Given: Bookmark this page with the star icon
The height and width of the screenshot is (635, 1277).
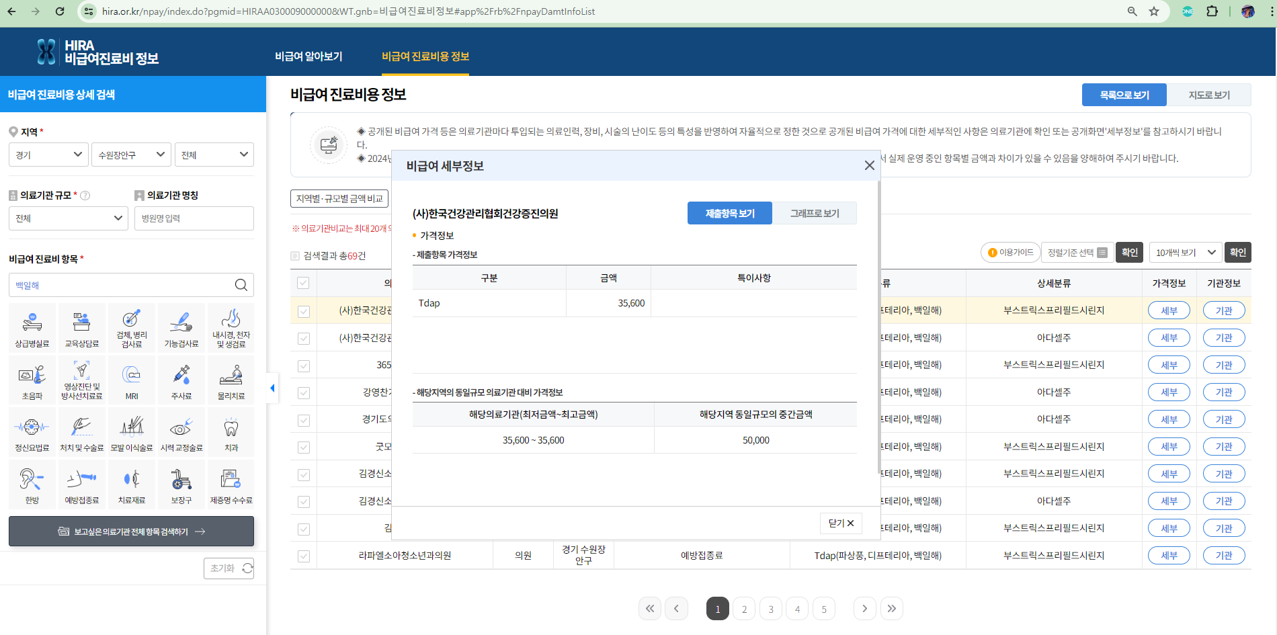Looking at the screenshot, I should (x=1154, y=11).
